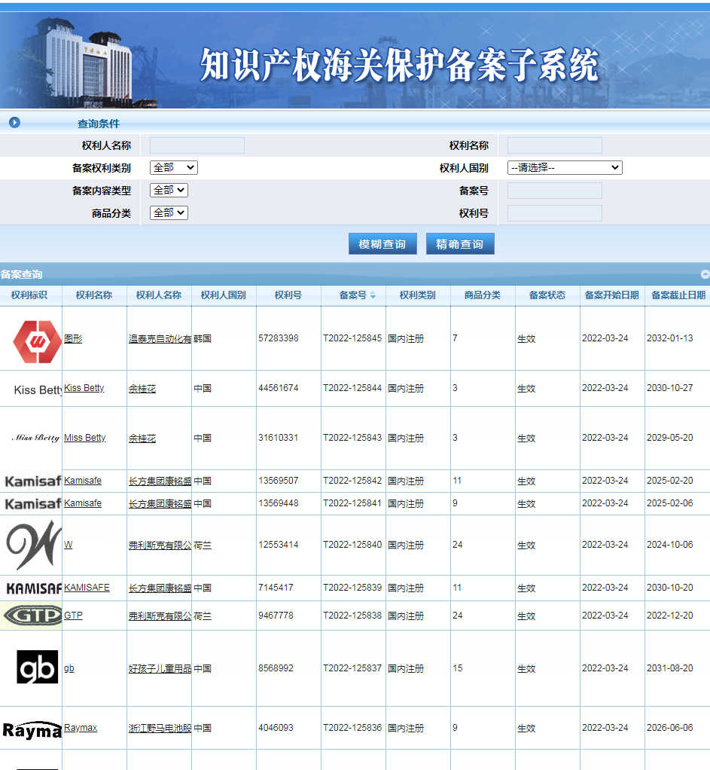Open the 温泰克自动化 rights holder link
This screenshot has height=770, width=710.
160,339
